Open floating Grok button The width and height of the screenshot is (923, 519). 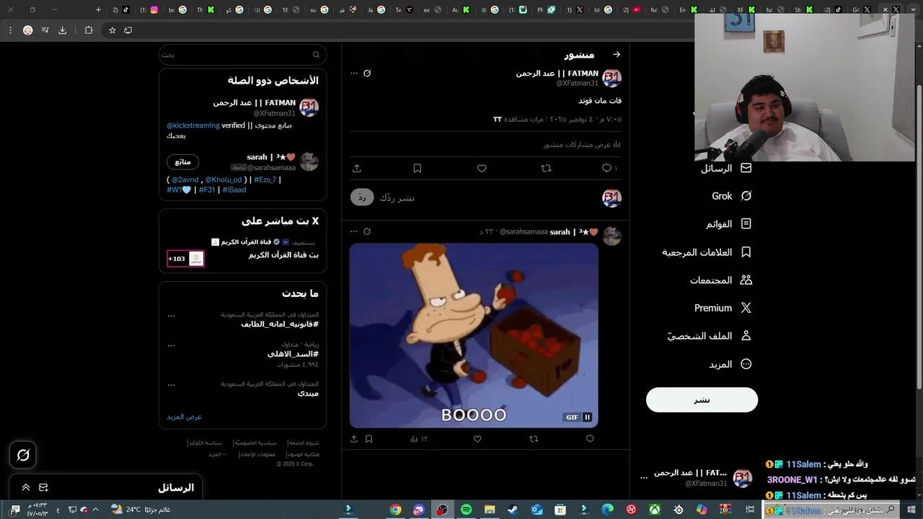click(x=23, y=455)
